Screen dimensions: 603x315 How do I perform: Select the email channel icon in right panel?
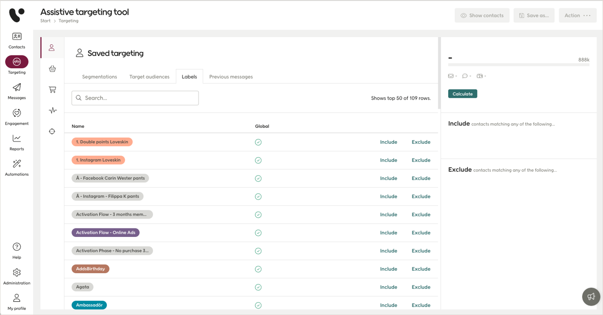click(x=450, y=76)
